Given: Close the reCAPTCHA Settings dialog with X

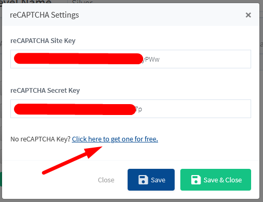Looking at the screenshot, I should point(248,15).
